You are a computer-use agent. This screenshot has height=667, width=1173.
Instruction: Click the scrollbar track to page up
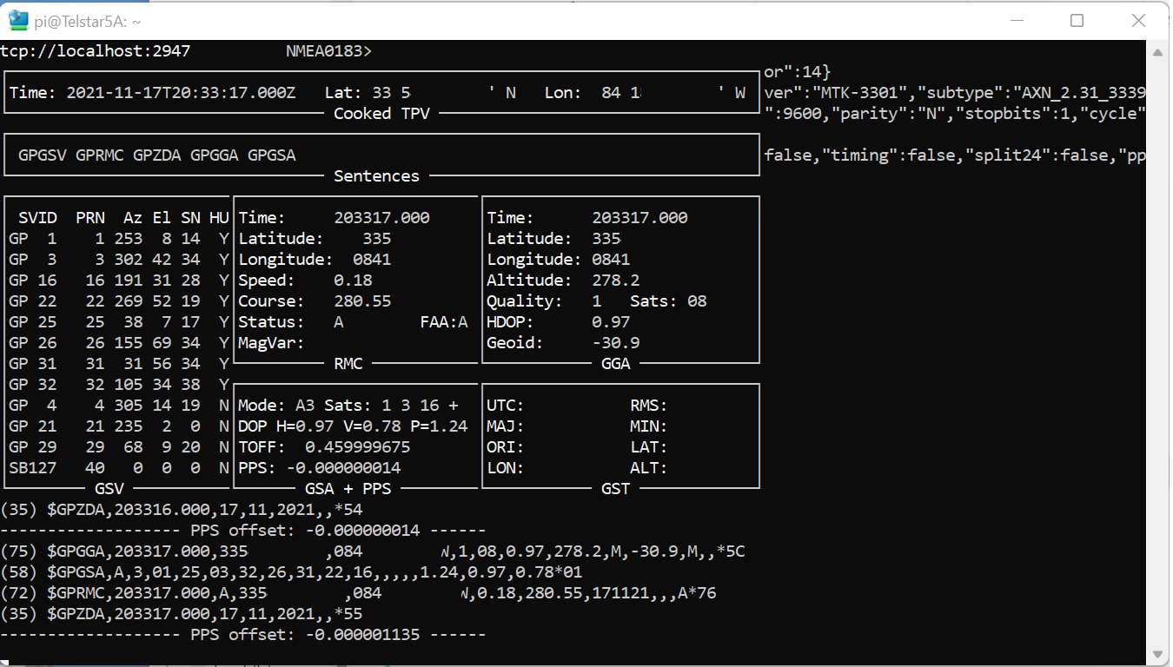(1159, 261)
